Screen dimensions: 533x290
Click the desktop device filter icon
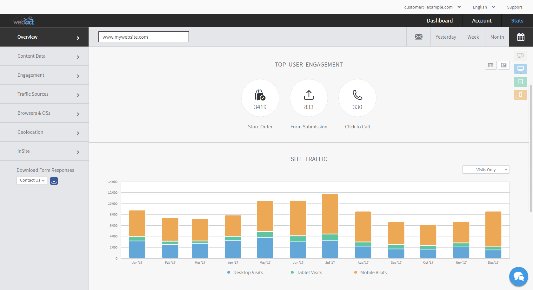[520, 69]
